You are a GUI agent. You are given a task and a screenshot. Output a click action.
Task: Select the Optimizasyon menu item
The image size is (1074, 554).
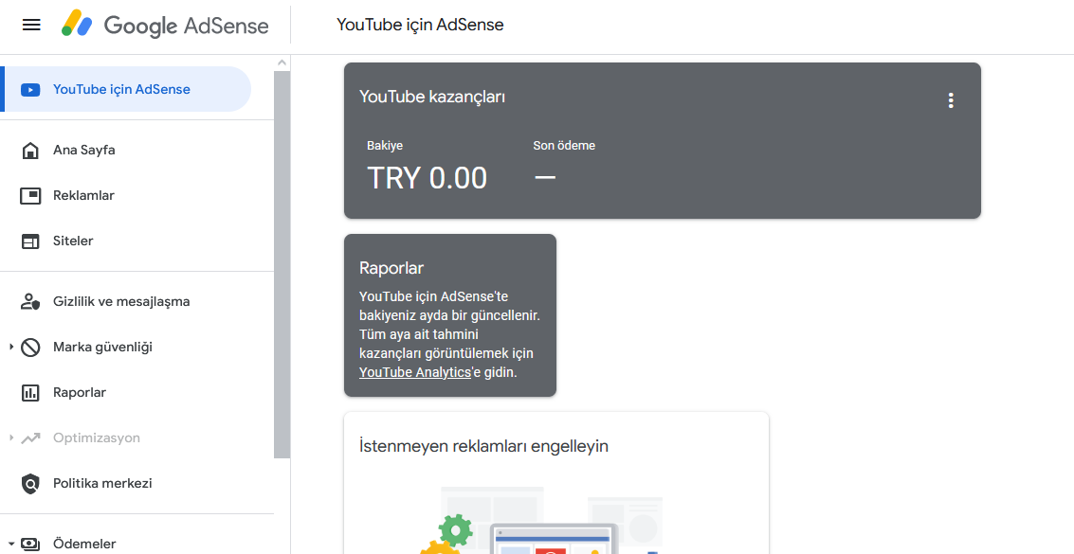tap(97, 438)
